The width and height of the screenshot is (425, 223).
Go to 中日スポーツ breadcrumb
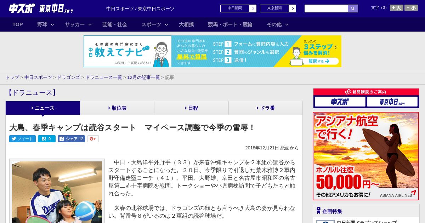click(38, 77)
